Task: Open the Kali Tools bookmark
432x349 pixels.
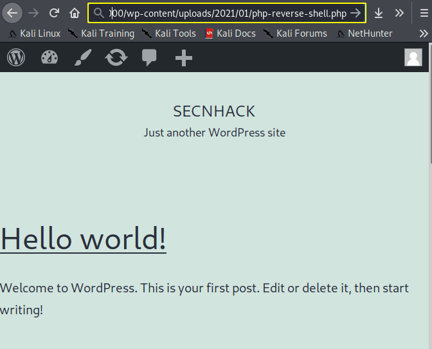Action: 168,33
